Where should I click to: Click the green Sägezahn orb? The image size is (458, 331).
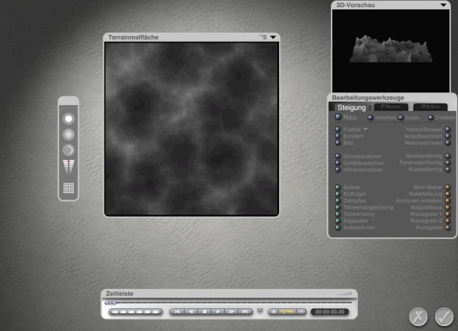[338, 221]
